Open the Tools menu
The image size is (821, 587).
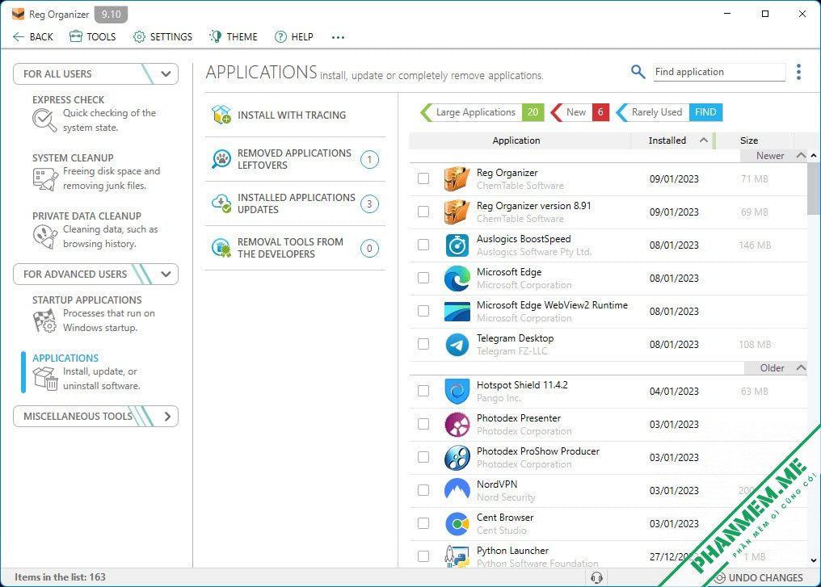pos(93,36)
